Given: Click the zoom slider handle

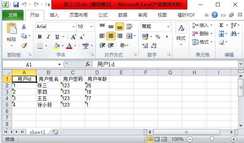Looking at the screenshot, I should coord(212,139).
